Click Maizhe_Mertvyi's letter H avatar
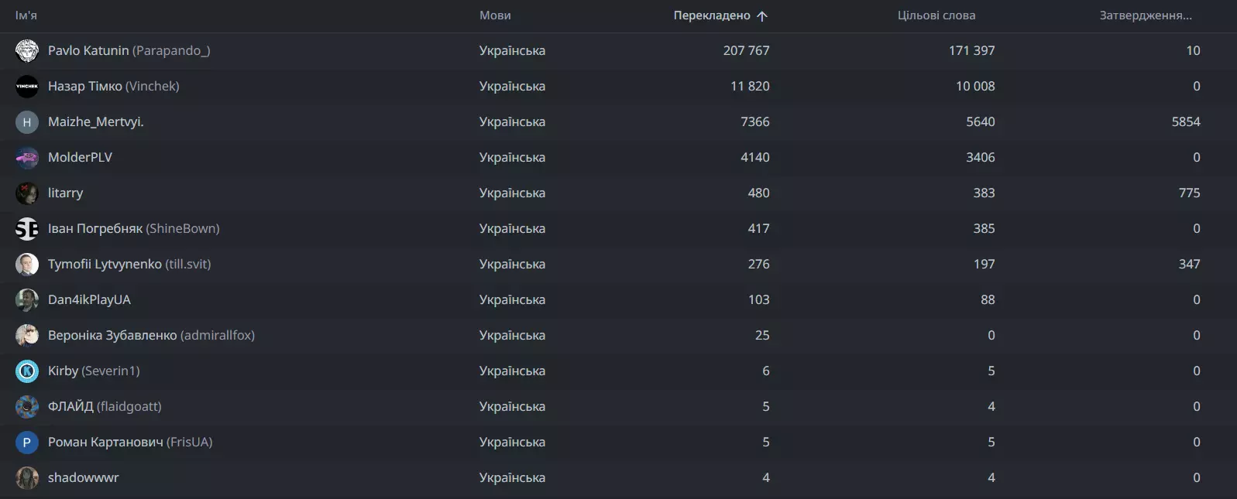 pyautogui.click(x=27, y=122)
